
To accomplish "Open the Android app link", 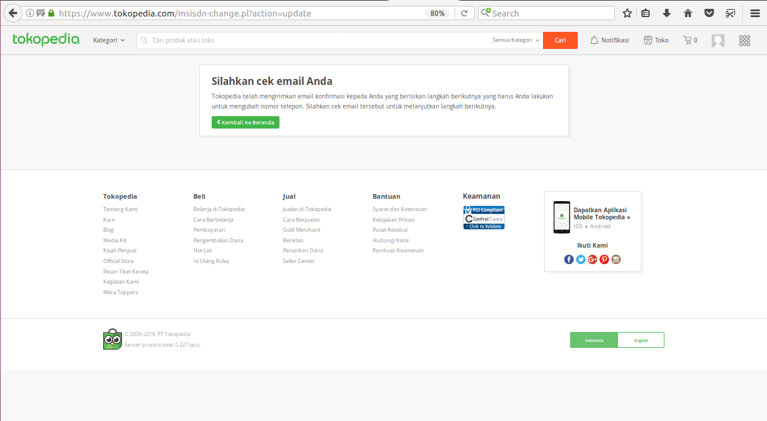I will (x=600, y=226).
